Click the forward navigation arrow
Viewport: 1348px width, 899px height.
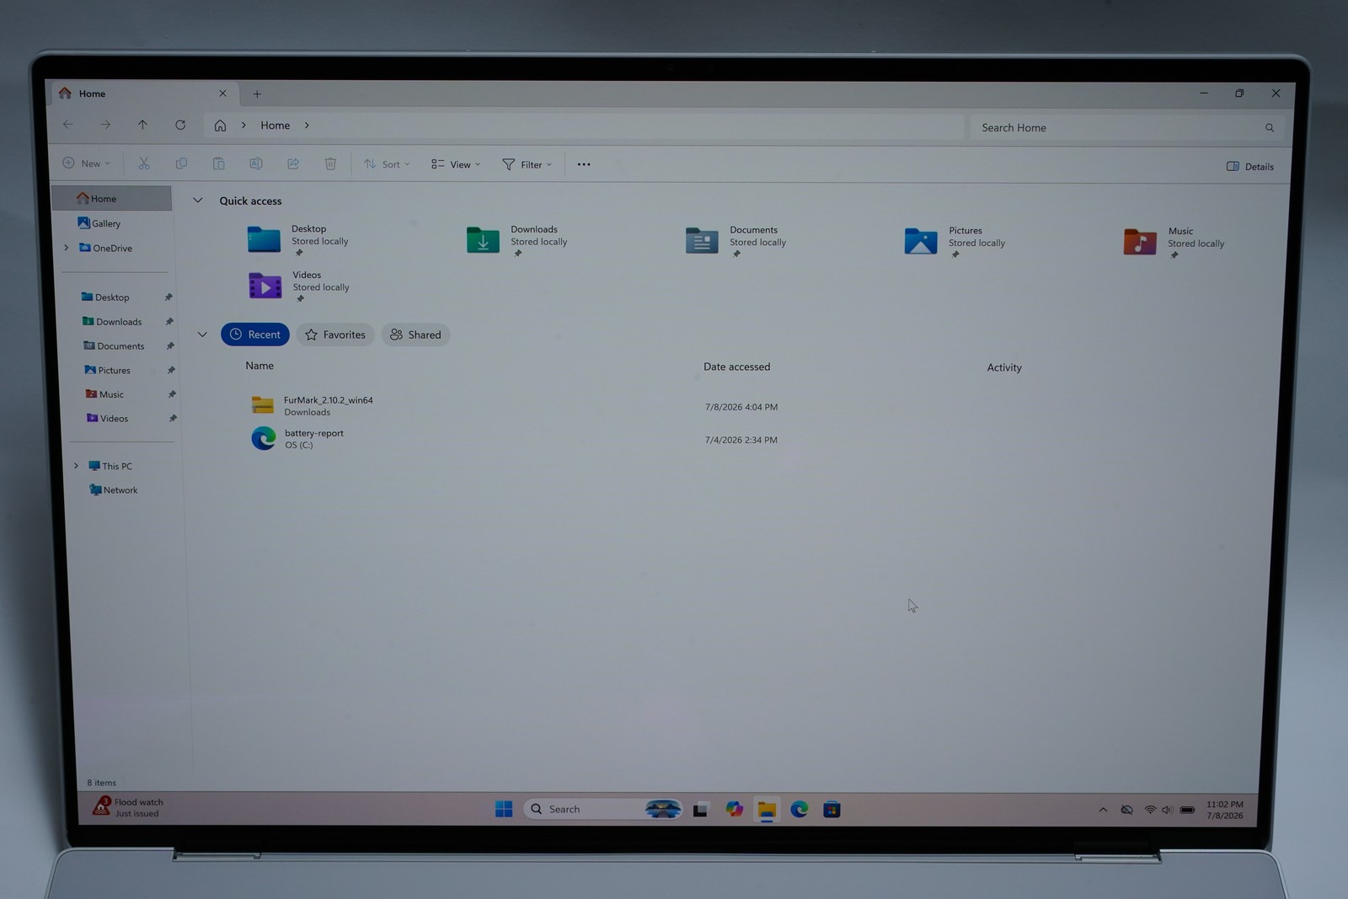(x=105, y=125)
